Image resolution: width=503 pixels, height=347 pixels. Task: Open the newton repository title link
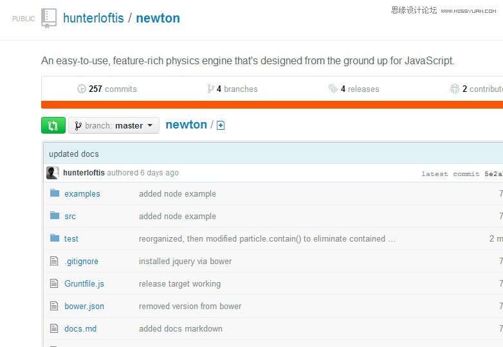pyautogui.click(x=158, y=18)
